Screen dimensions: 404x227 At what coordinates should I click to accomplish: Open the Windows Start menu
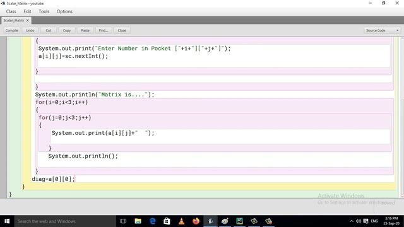point(7,221)
